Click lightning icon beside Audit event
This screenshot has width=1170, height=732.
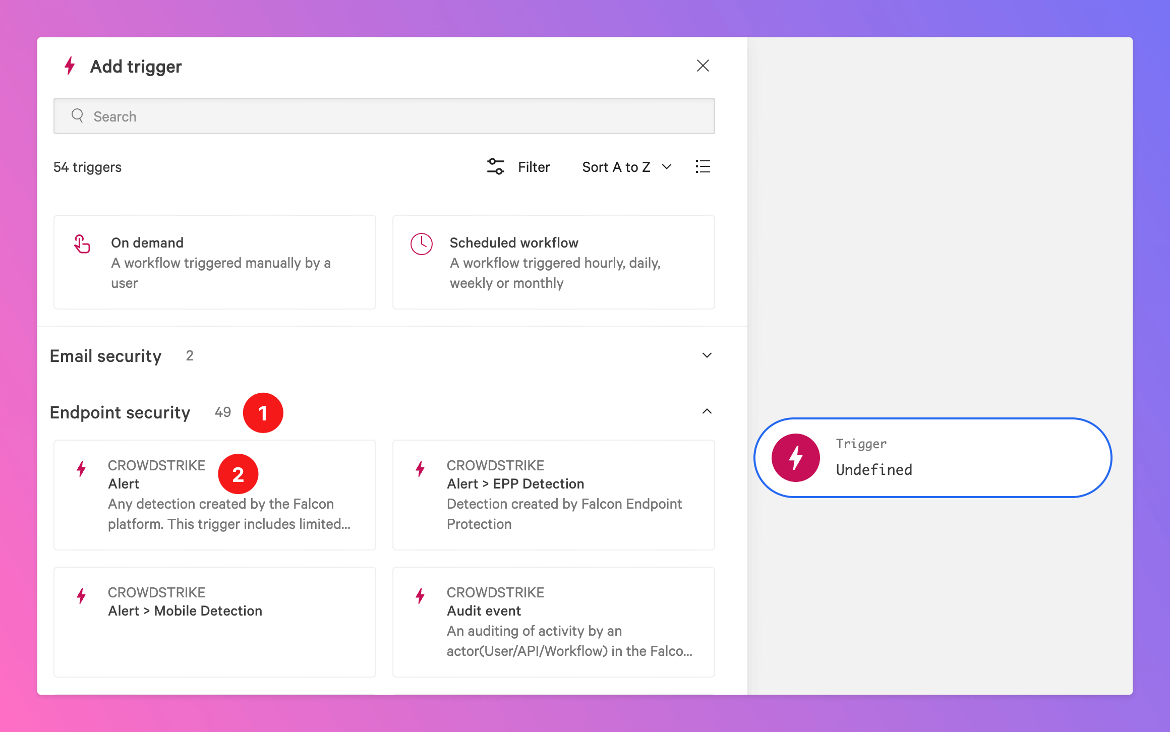[420, 596]
